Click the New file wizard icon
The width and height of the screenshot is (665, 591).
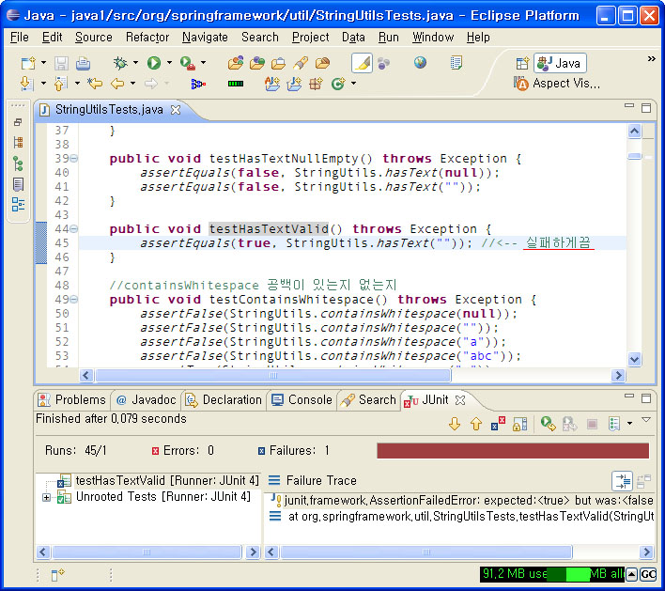pos(28,63)
